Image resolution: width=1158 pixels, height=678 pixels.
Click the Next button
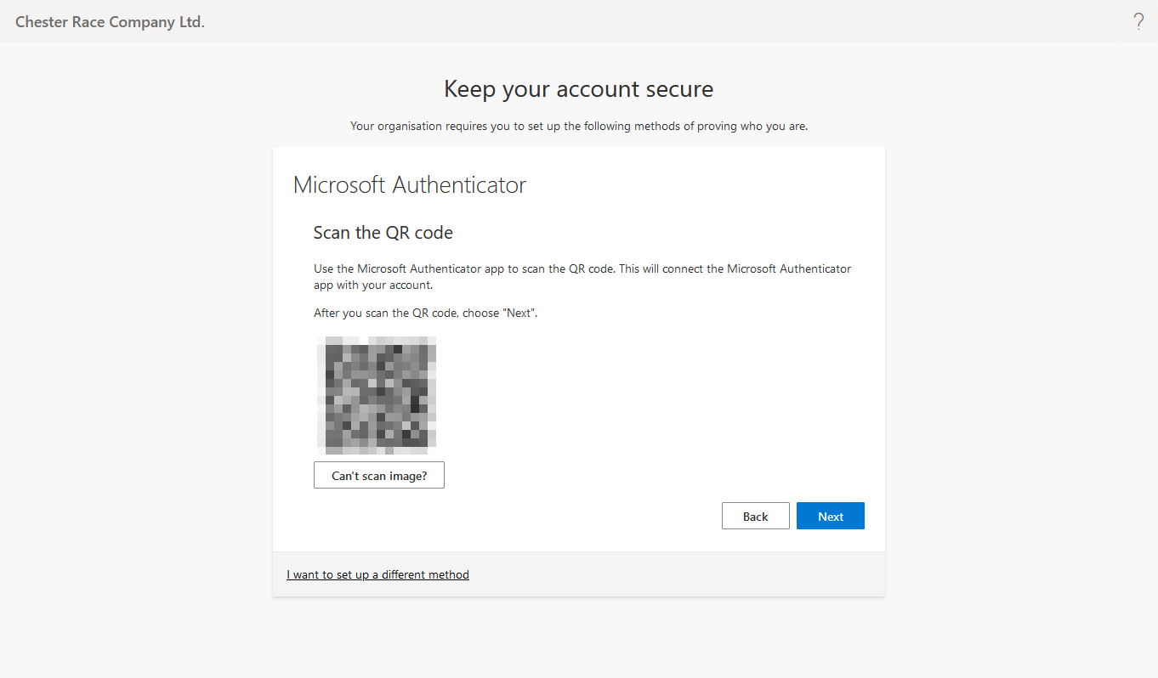831,516
